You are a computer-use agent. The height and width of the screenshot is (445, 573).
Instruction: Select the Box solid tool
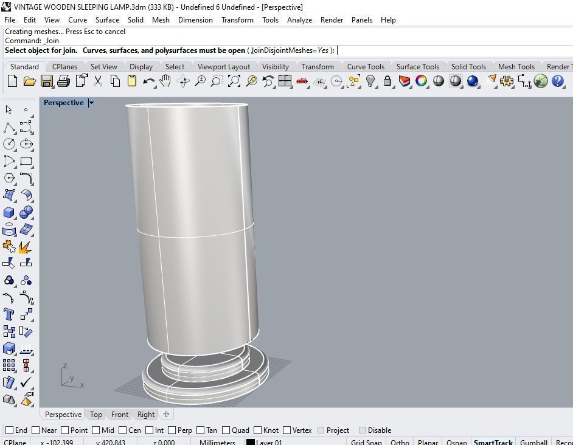click(x=9, y=213)
